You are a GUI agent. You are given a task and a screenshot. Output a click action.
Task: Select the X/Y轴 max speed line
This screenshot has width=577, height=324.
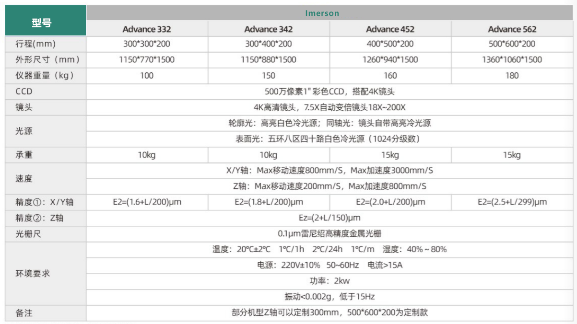tap(330, 171)
